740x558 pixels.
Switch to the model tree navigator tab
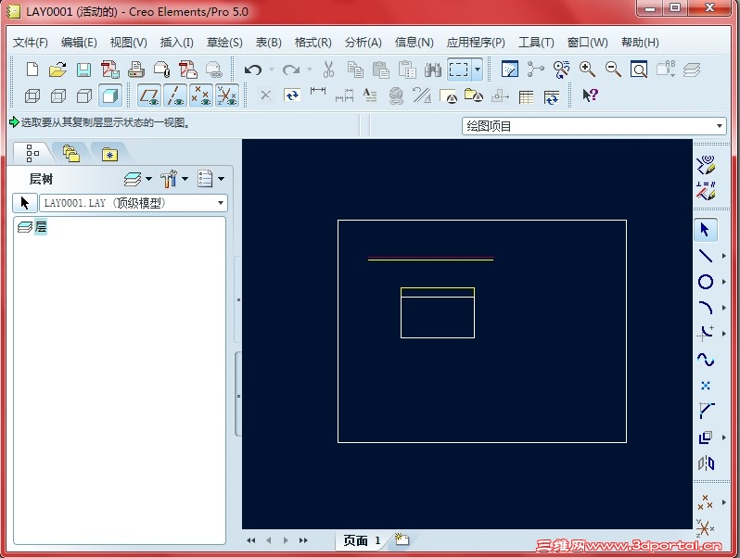(32, 153)
